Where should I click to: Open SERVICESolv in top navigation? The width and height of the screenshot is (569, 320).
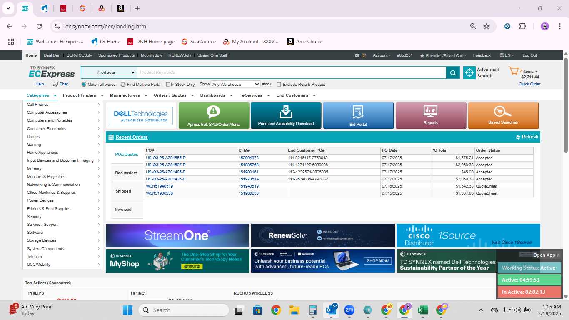79,55
